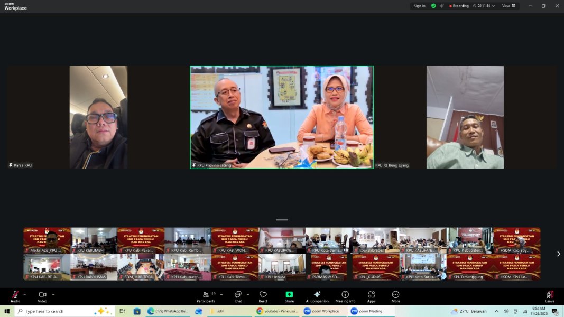Leave the meeting
Screen dimensions: 564x317
point(550,295)
